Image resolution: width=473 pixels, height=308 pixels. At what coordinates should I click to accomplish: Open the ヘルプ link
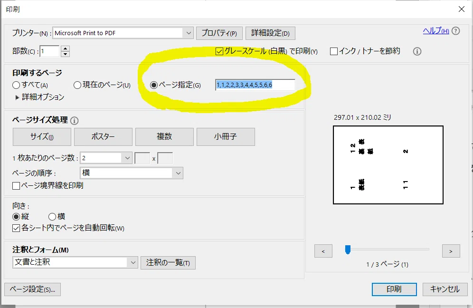pos(436,31)
